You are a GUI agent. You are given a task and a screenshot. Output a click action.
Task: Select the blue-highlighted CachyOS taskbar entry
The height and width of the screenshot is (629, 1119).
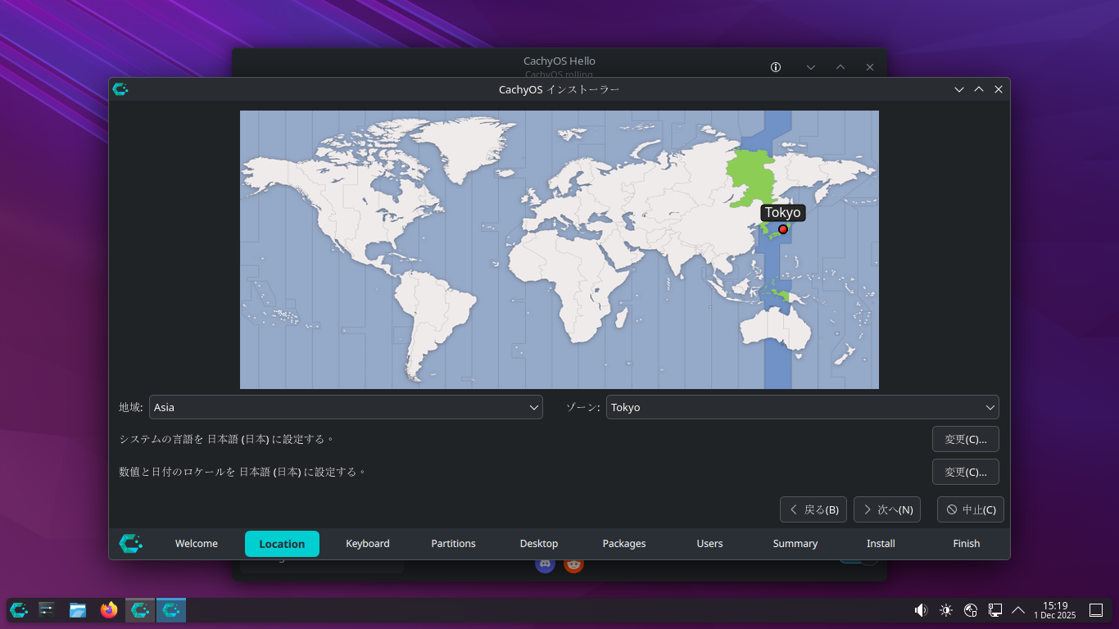[171, 609]
